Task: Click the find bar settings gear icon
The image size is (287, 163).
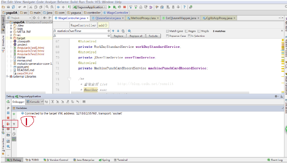Action: point(129,31)
